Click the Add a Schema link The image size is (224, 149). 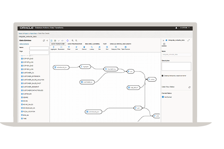[24, 44]
